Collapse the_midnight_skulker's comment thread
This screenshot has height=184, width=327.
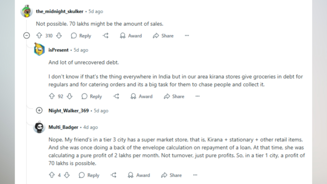[26, 36]
